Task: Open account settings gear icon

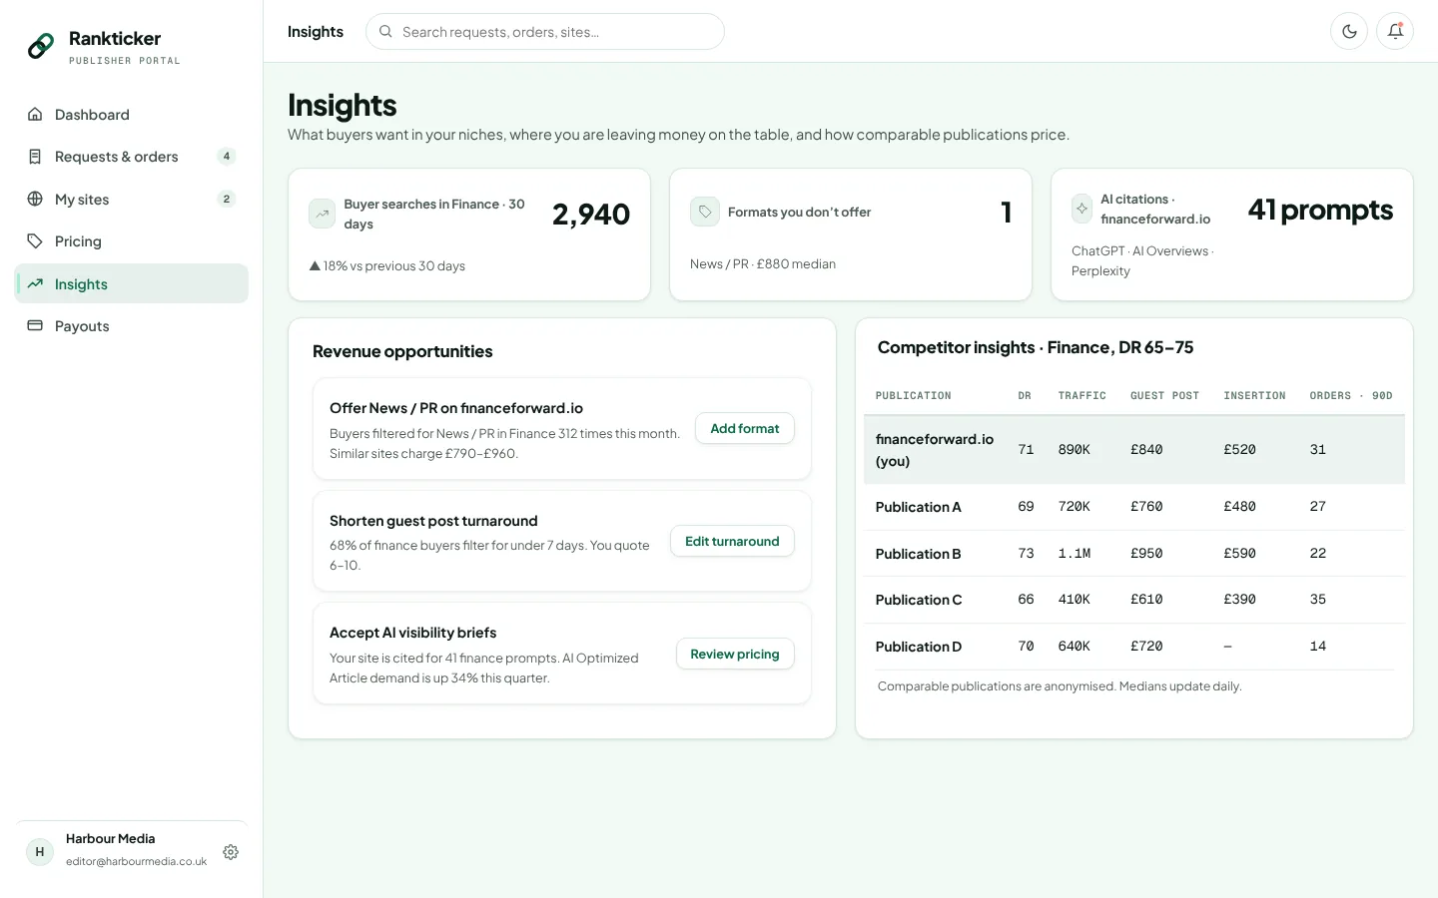Action: point(231,852)
